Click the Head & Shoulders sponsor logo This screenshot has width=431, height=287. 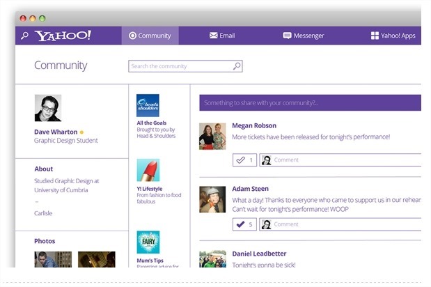pos(148,105)
